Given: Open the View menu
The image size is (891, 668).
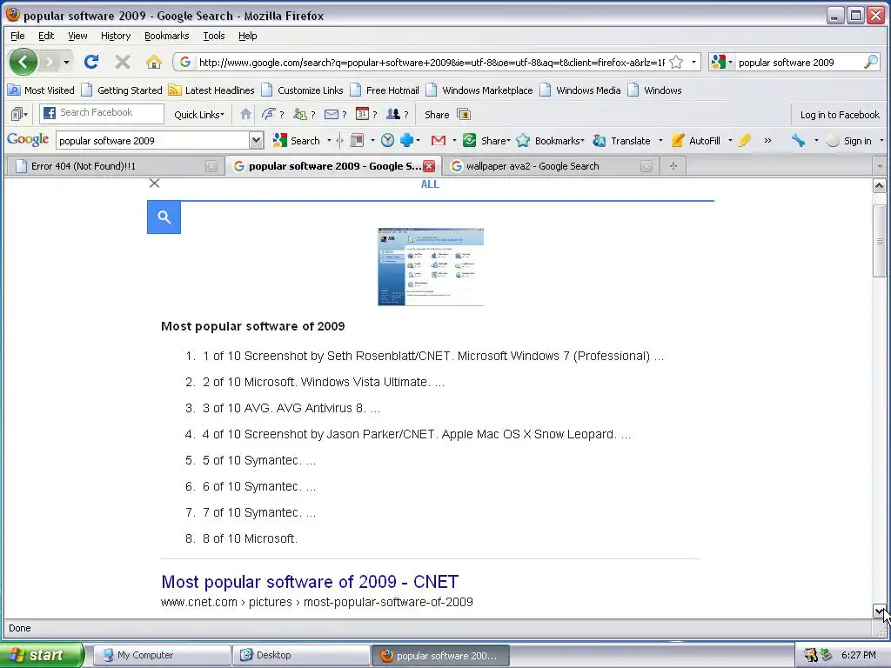Looking at the screenshot, I should 77,36.
